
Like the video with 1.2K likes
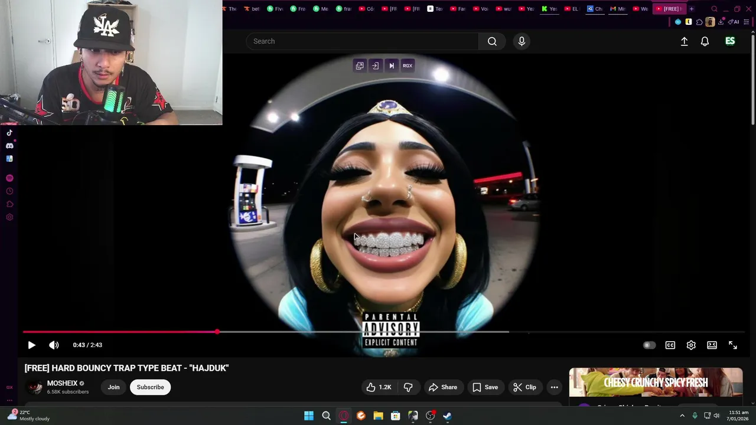[379, 387]
